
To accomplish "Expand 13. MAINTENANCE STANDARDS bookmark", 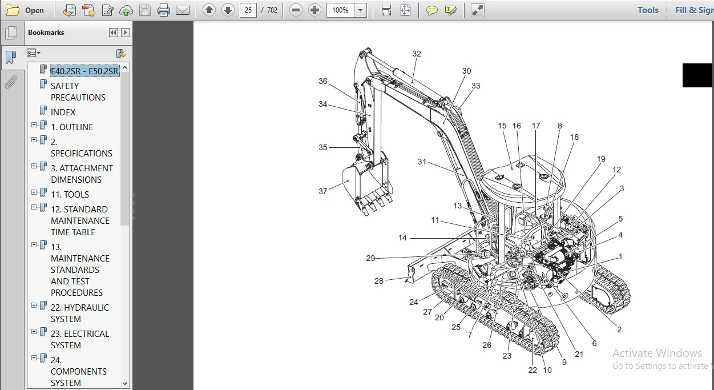I will 34,245.
